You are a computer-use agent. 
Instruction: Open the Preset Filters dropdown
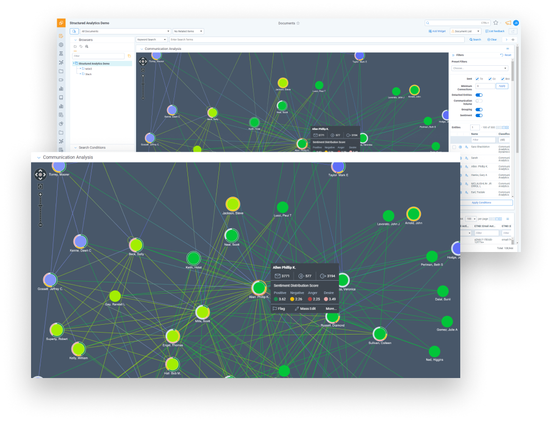click(479, 68)
